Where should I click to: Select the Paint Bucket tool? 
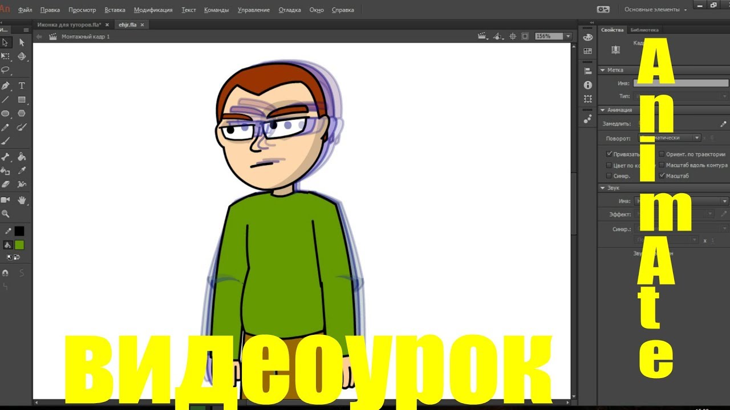pyautogui.click(x=22, y=157)
